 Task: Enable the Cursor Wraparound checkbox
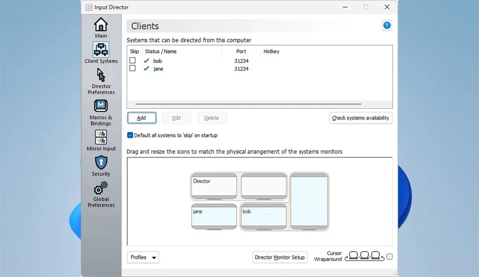(x=390, y=256)
